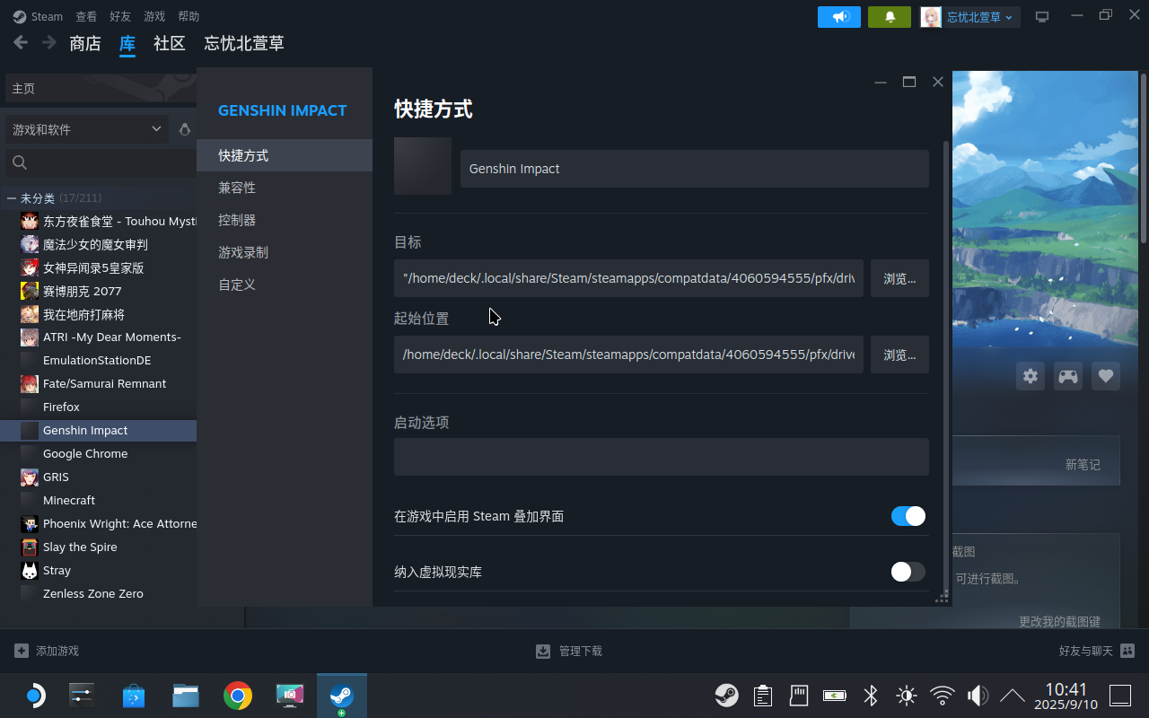Open the screenshot app on taskbar

click(290, 696)
